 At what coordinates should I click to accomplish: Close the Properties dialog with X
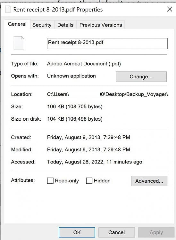pos(169,9)
